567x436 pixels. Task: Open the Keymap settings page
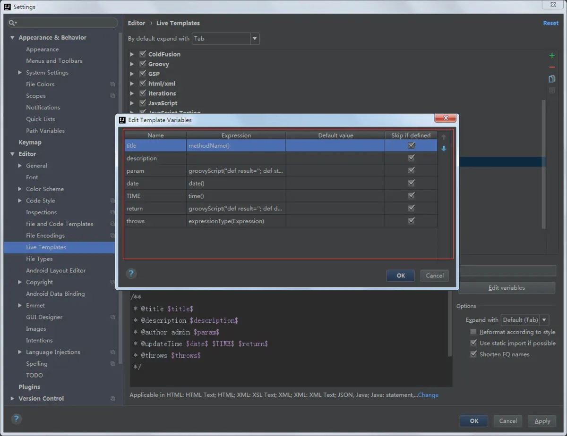point(30,143)
